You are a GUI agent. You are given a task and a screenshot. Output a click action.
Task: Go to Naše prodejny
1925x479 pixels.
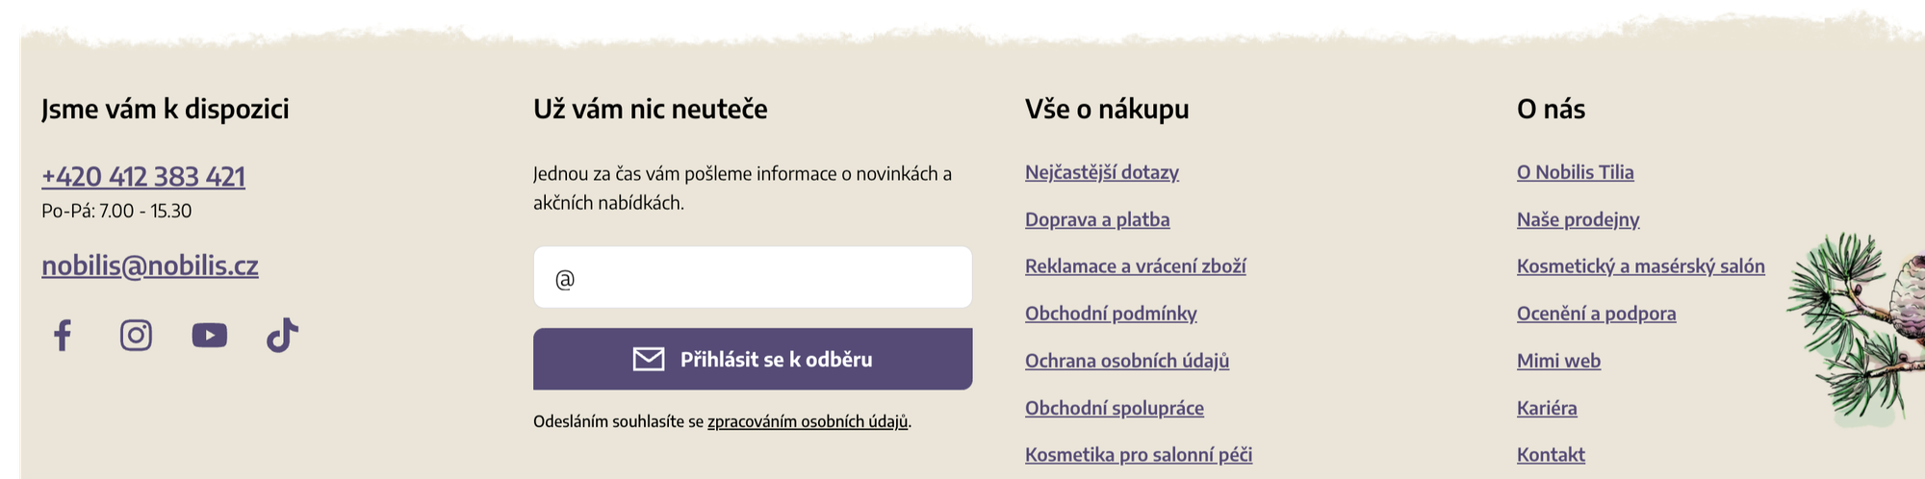pyautogui.click(x=1578, y=219)
